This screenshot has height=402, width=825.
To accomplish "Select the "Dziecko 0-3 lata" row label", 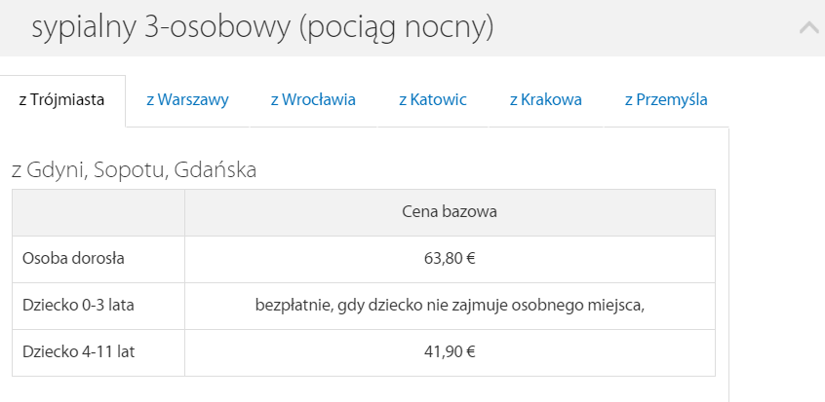I will (78, 306).
